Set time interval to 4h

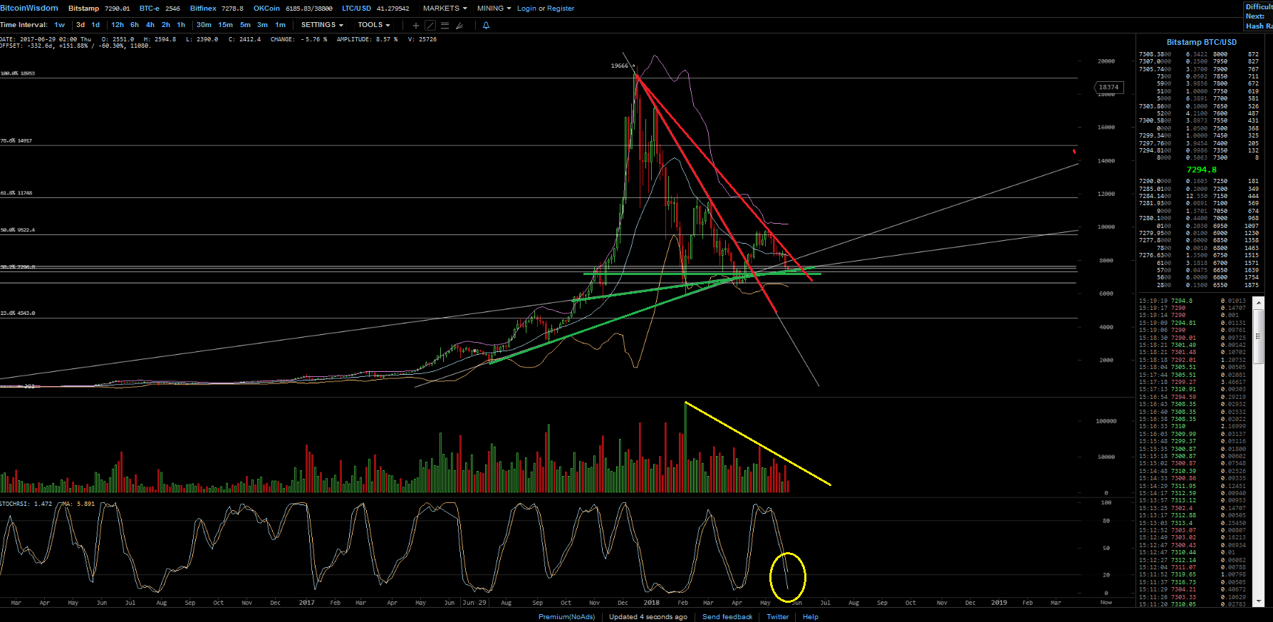tap(150, 25)
